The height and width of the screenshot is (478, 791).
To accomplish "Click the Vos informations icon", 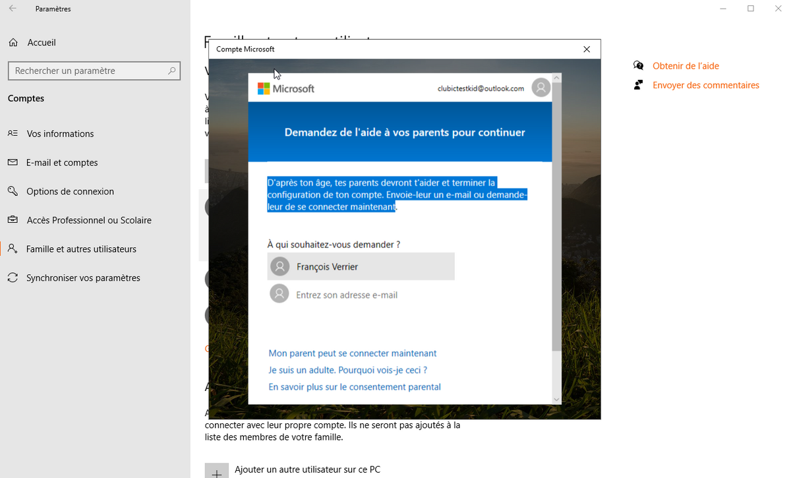I will (x=13, y=133).
